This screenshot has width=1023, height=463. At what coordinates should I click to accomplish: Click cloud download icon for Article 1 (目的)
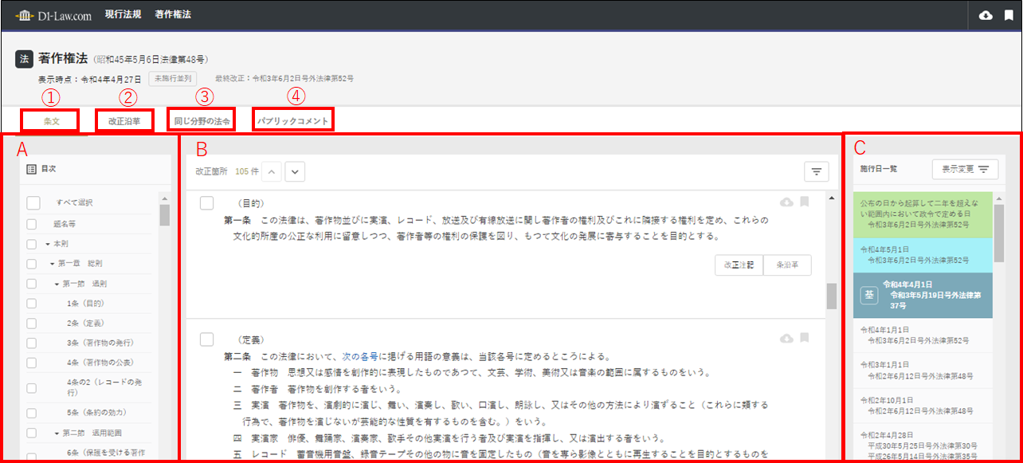(x=786, y=203)
